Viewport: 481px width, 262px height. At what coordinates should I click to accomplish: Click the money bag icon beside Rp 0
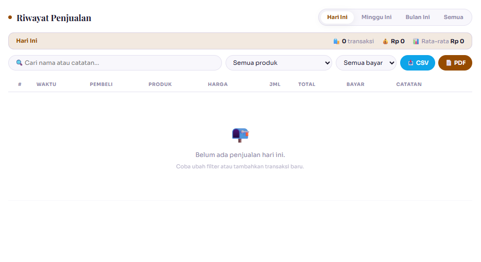pyautogui.click(x=385, y=41)
